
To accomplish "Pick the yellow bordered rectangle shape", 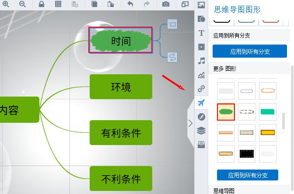I will coord(268,132).
